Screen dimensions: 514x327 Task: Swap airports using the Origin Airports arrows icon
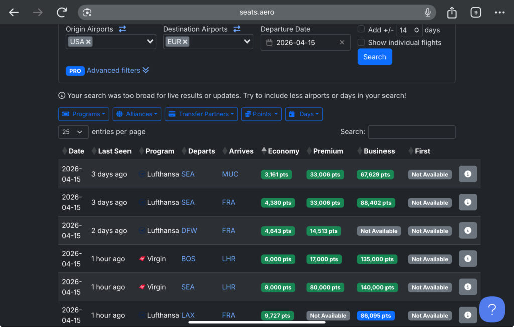122,29
